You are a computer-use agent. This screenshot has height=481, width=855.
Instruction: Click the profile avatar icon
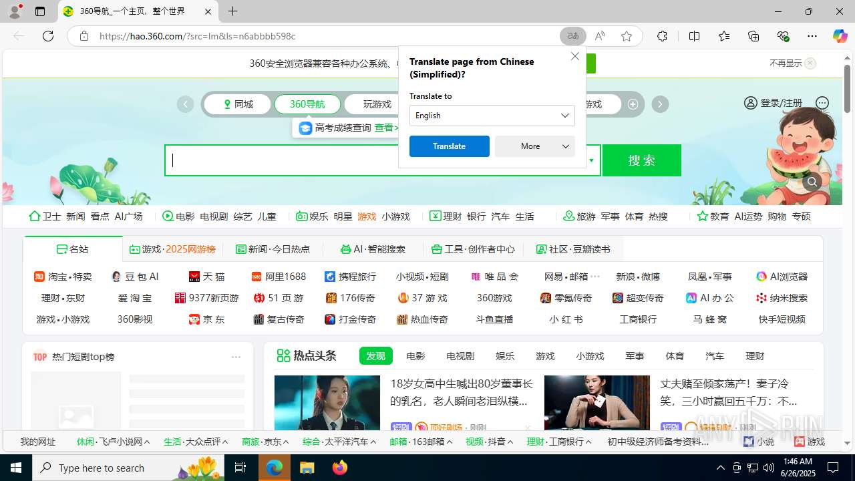14,11
